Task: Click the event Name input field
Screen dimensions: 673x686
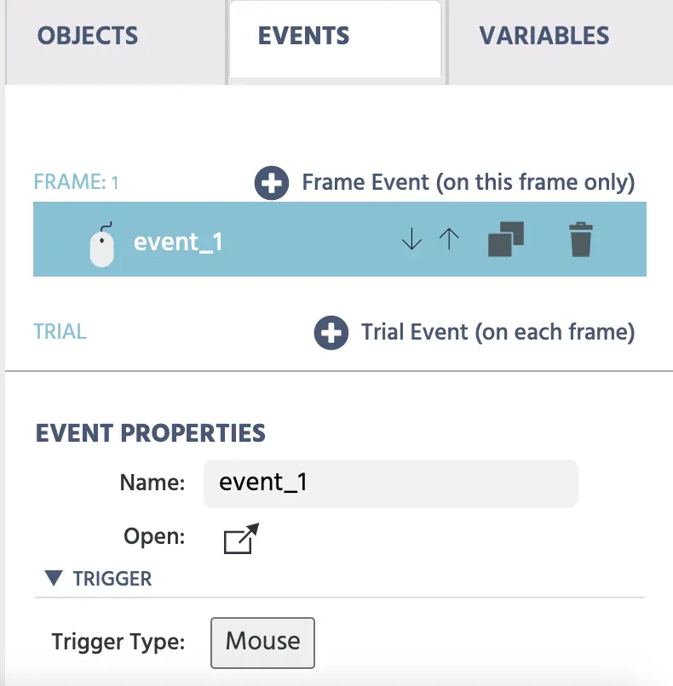Action: (390, 483)
